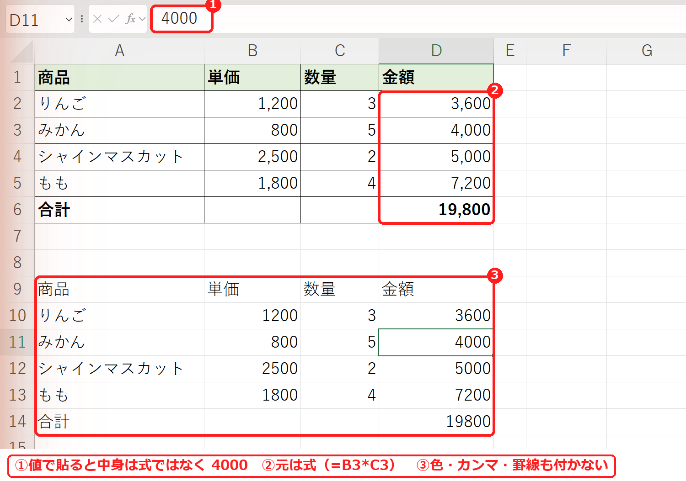Click cell showing 5,000
Viewport: 686px width, 481px height.
point(436,157)
